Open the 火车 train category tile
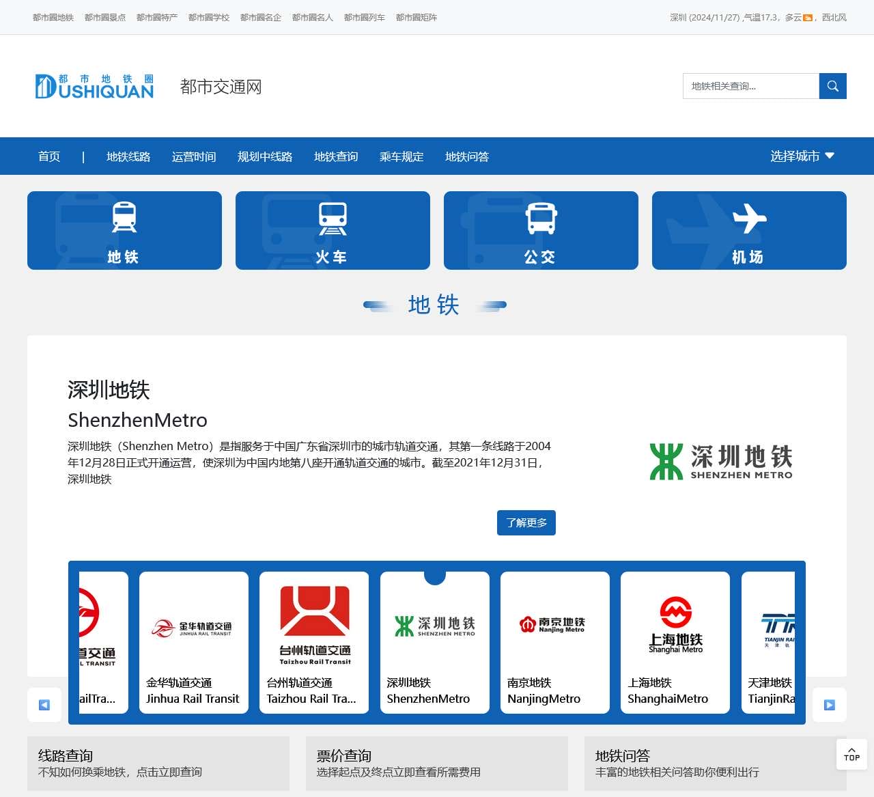The image size is (874, 797). (333, 230)
